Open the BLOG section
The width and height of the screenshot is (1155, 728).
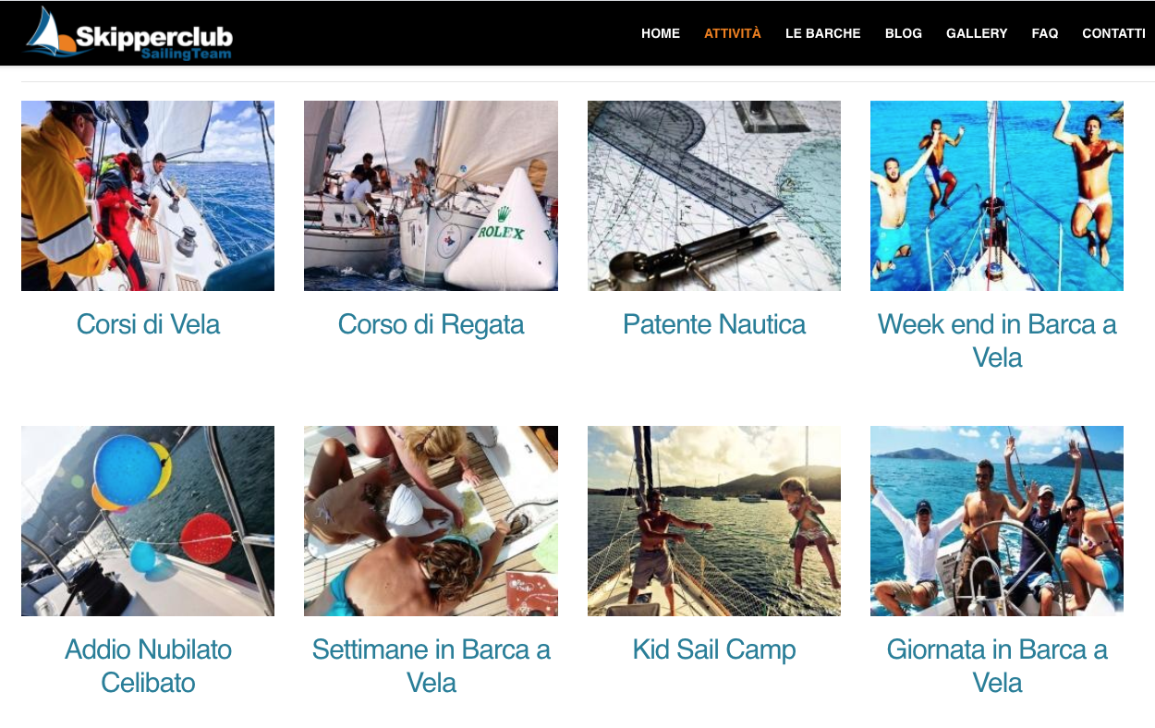(904, 33)
